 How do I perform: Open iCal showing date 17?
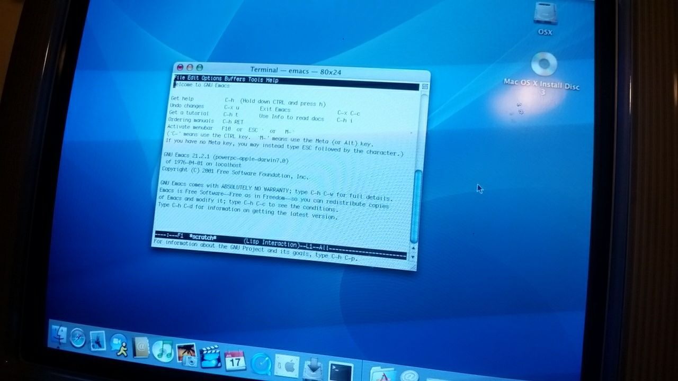click(235, 360)
